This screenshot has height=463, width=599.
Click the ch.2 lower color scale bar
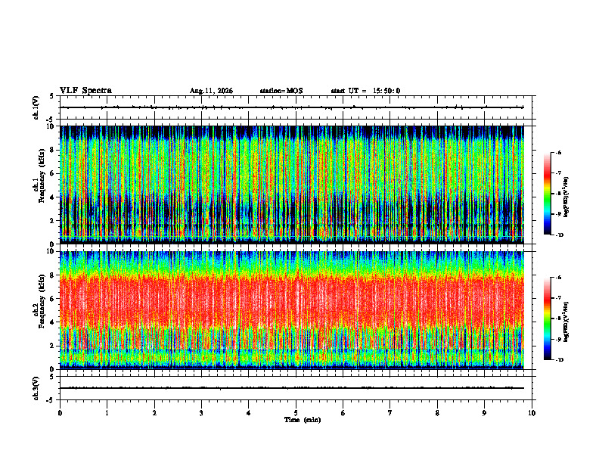pyautogui.click(x=547, y=319)
